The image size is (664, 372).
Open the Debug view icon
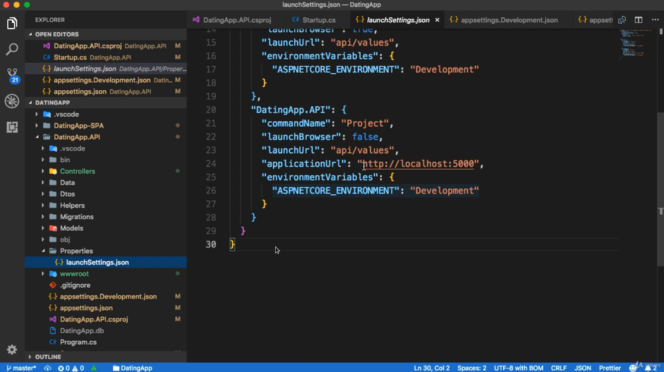point(12,101)
